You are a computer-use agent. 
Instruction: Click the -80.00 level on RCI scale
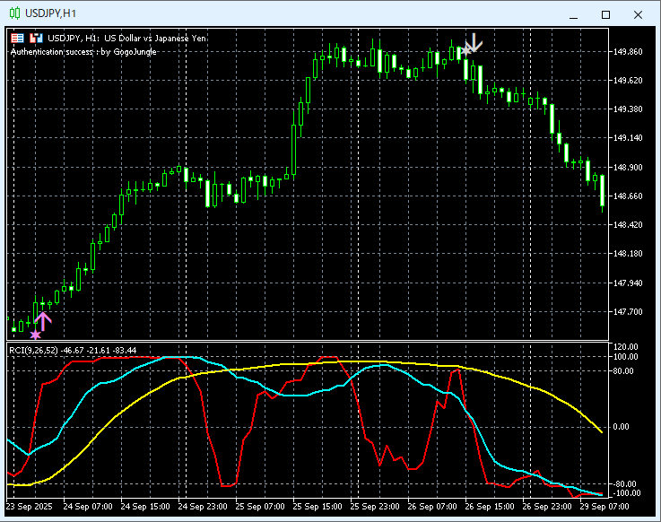[x=624, y=484]
